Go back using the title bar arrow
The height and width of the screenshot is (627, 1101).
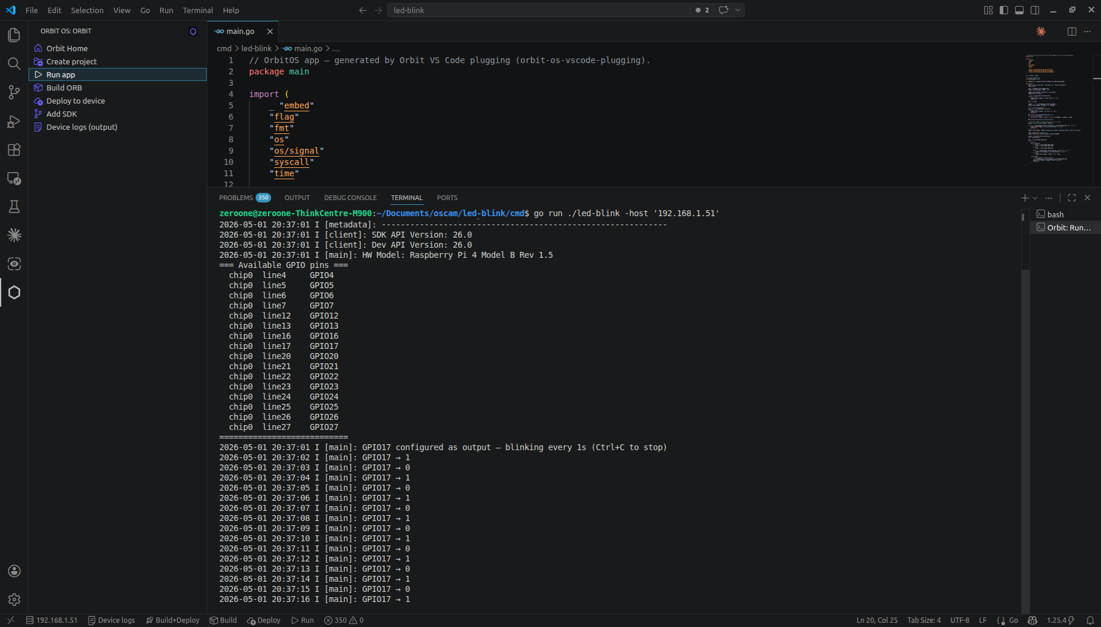[x=362, y=10]
